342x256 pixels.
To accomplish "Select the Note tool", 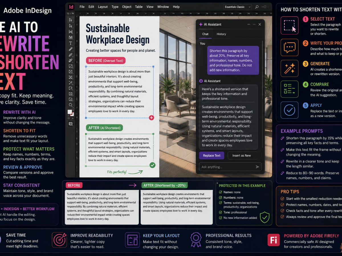I will (x=70, y=99).
